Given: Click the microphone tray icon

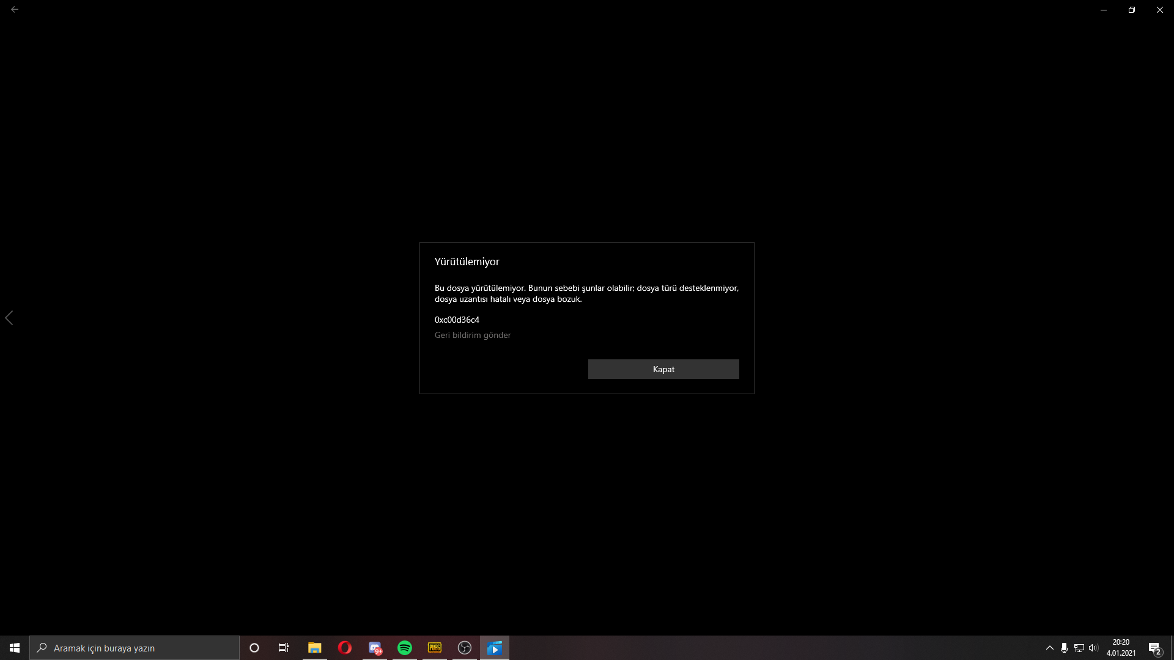Looking at the screenshot, I should tap(1065, 648).
